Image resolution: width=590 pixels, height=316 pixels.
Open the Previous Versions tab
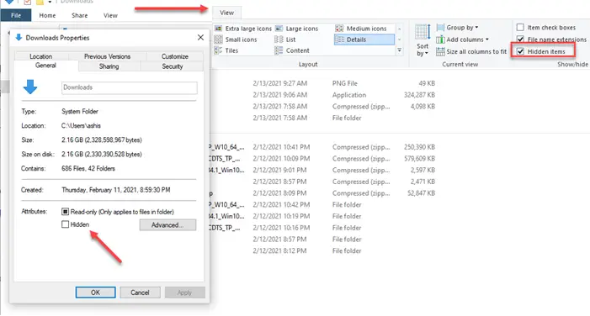tap(107, 56)
